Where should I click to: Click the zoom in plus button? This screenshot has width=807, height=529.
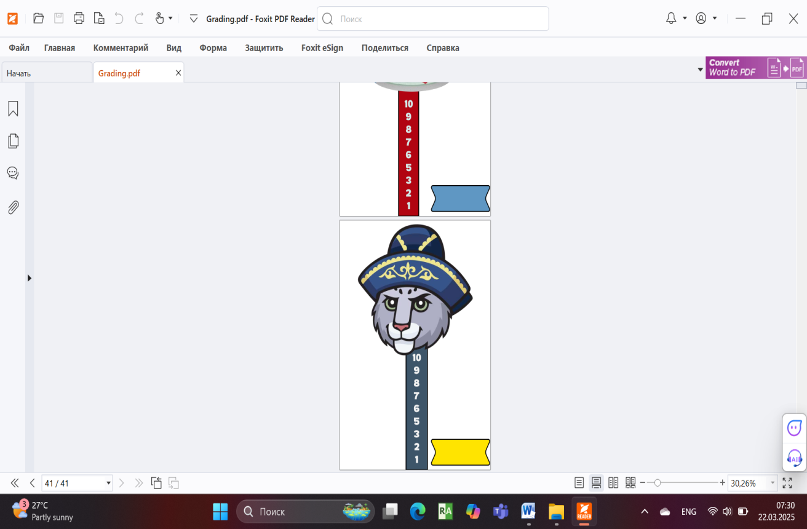pyautogui.click(x=722, y=483)
